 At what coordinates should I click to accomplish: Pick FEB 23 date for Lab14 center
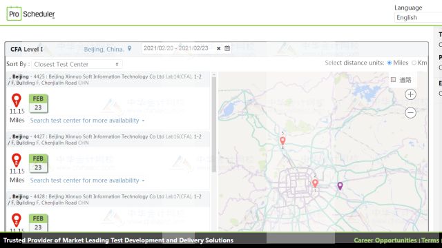[38, 103]
